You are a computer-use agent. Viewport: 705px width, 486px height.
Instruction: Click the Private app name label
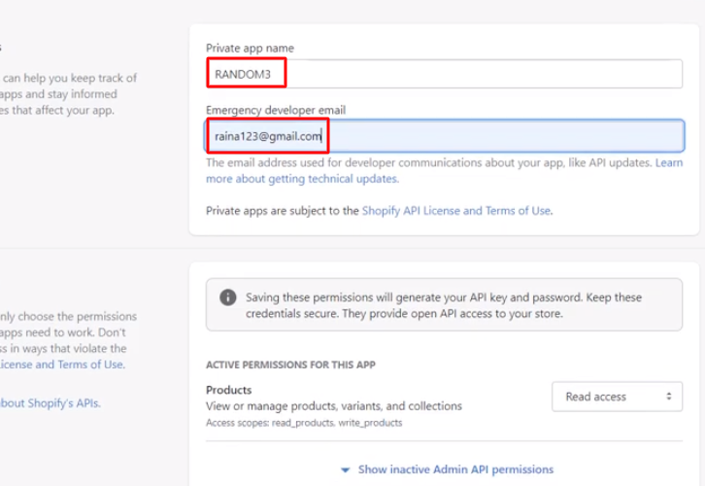250,49
